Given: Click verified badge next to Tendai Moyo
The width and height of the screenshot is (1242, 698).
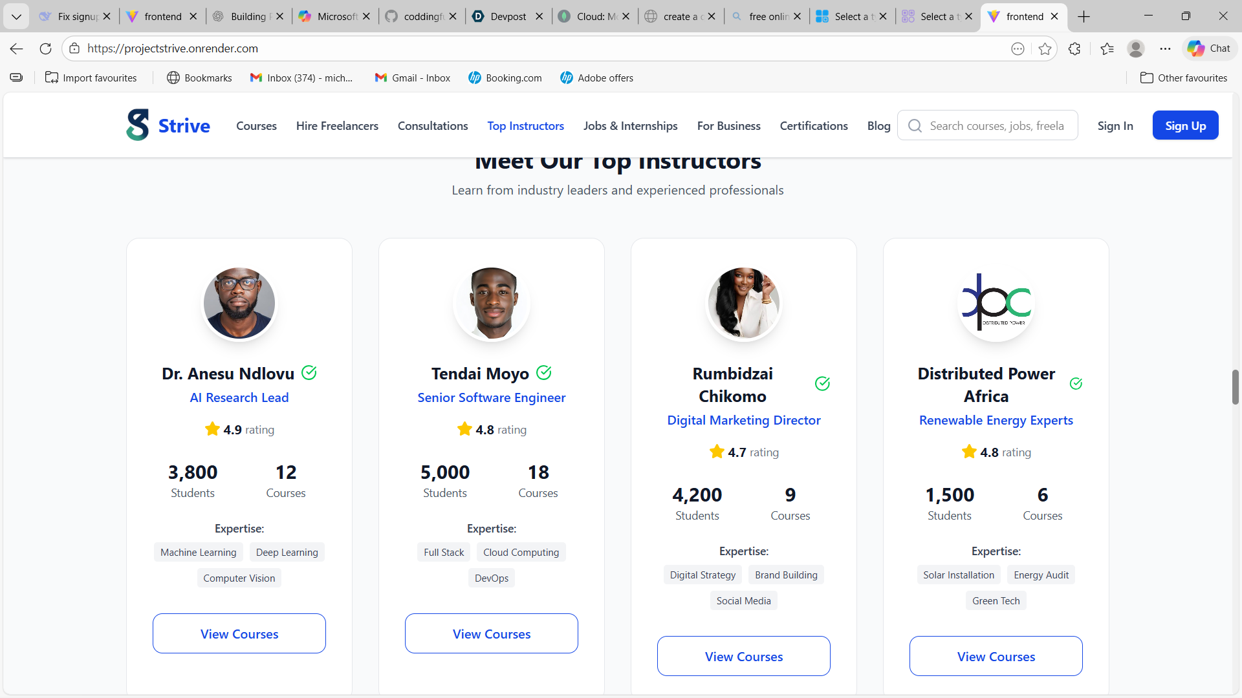Looking at the screenshot, I should [x=544, y=373].
